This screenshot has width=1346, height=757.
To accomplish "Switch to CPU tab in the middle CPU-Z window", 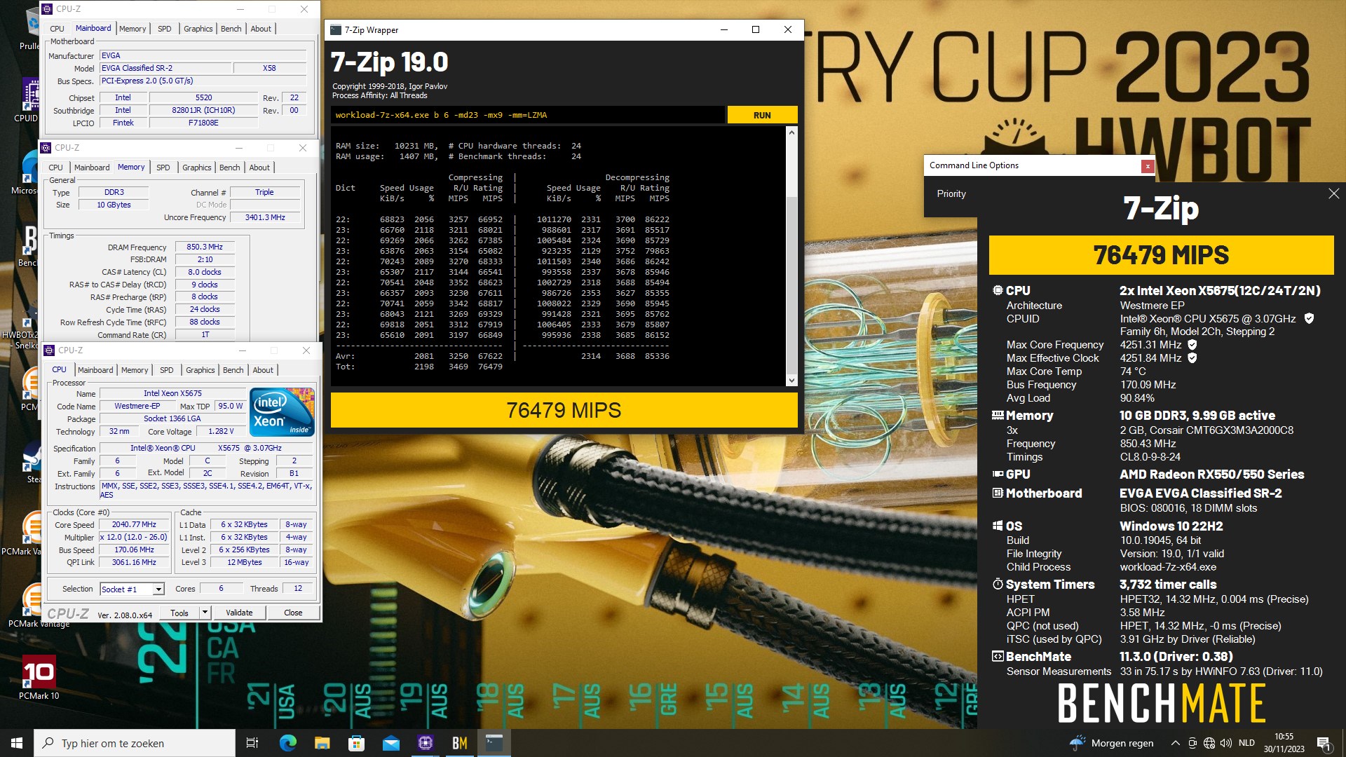I will coord(55,168).
